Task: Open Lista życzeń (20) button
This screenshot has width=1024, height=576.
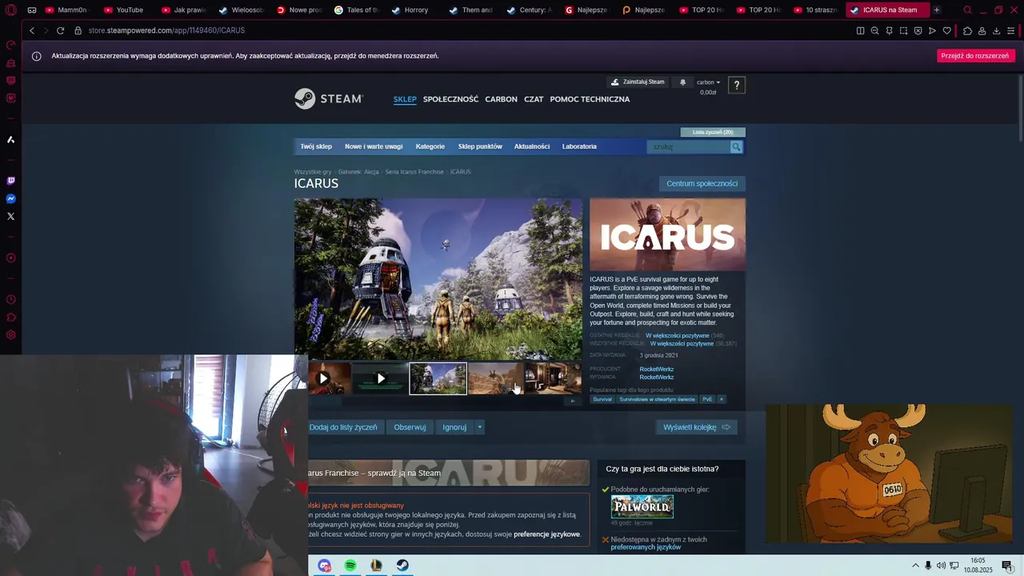Action: (713, 132)
